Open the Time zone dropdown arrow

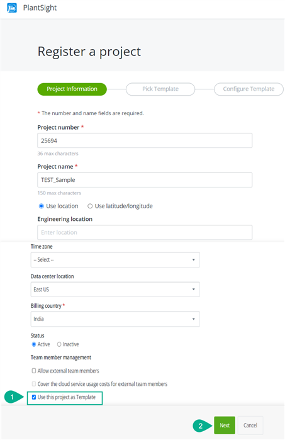194,260
